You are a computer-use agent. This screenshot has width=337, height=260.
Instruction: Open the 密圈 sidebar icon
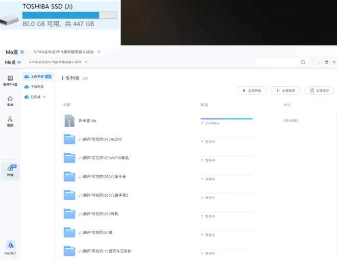click(10, 121)
